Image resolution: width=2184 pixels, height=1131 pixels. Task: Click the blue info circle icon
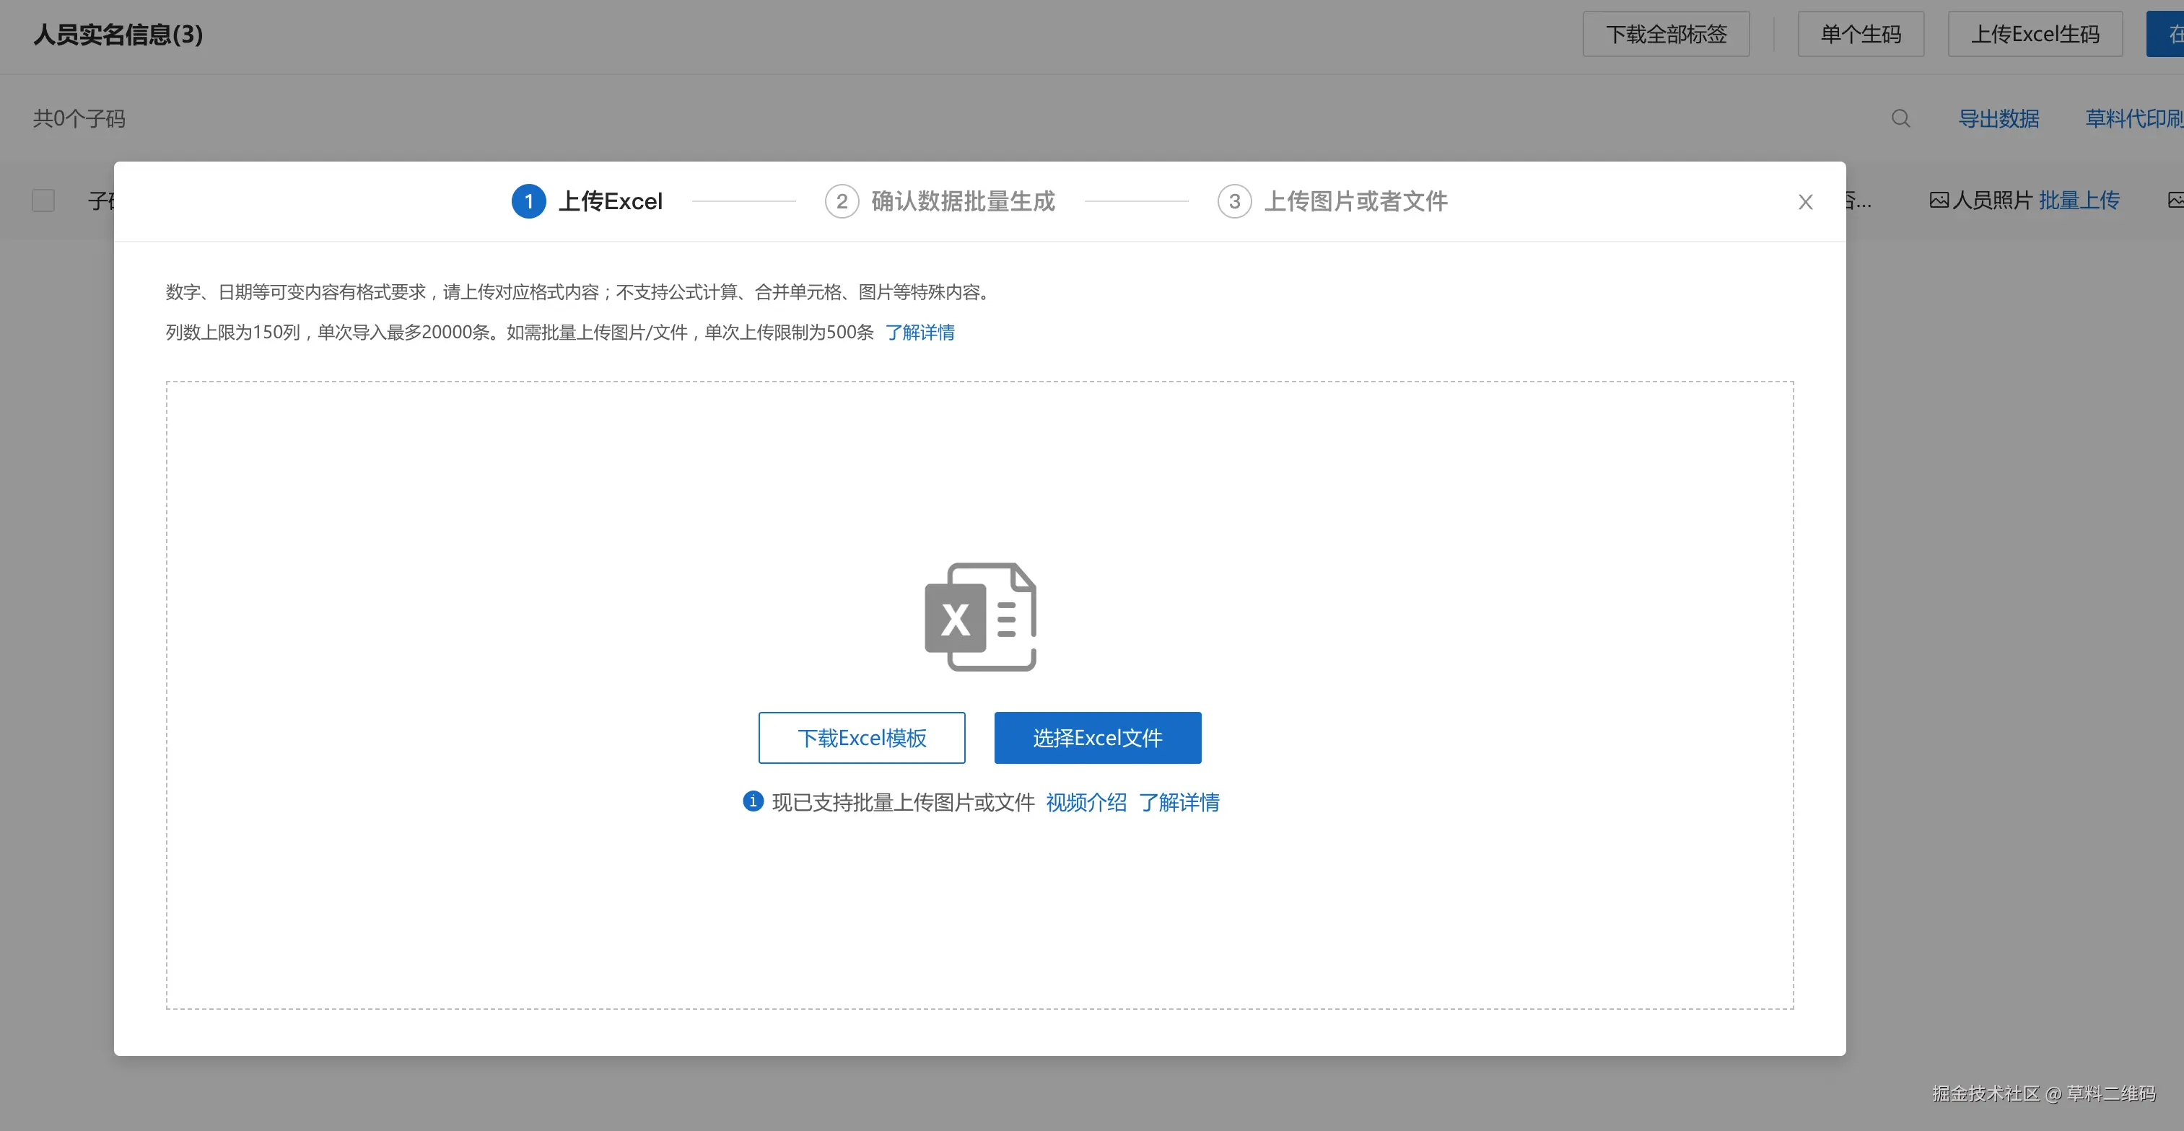pyautogui.click(x=752, y=801)
